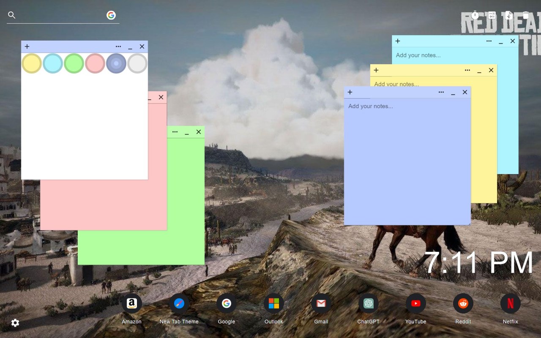Pick the yellow color swatch
Viewport: 541px width, 338px height.
[32, 63]
